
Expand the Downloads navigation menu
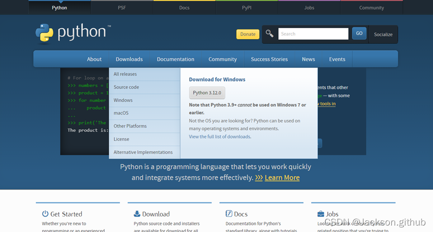tap(129, 59)
